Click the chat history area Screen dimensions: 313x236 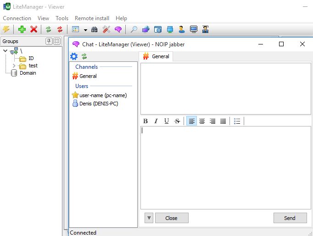[x=226, y=89]
